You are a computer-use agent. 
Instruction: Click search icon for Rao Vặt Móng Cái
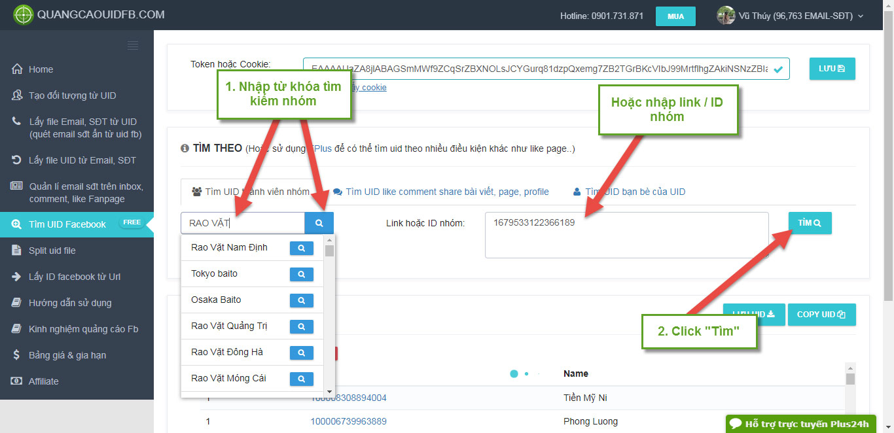(x=302, y=379)
